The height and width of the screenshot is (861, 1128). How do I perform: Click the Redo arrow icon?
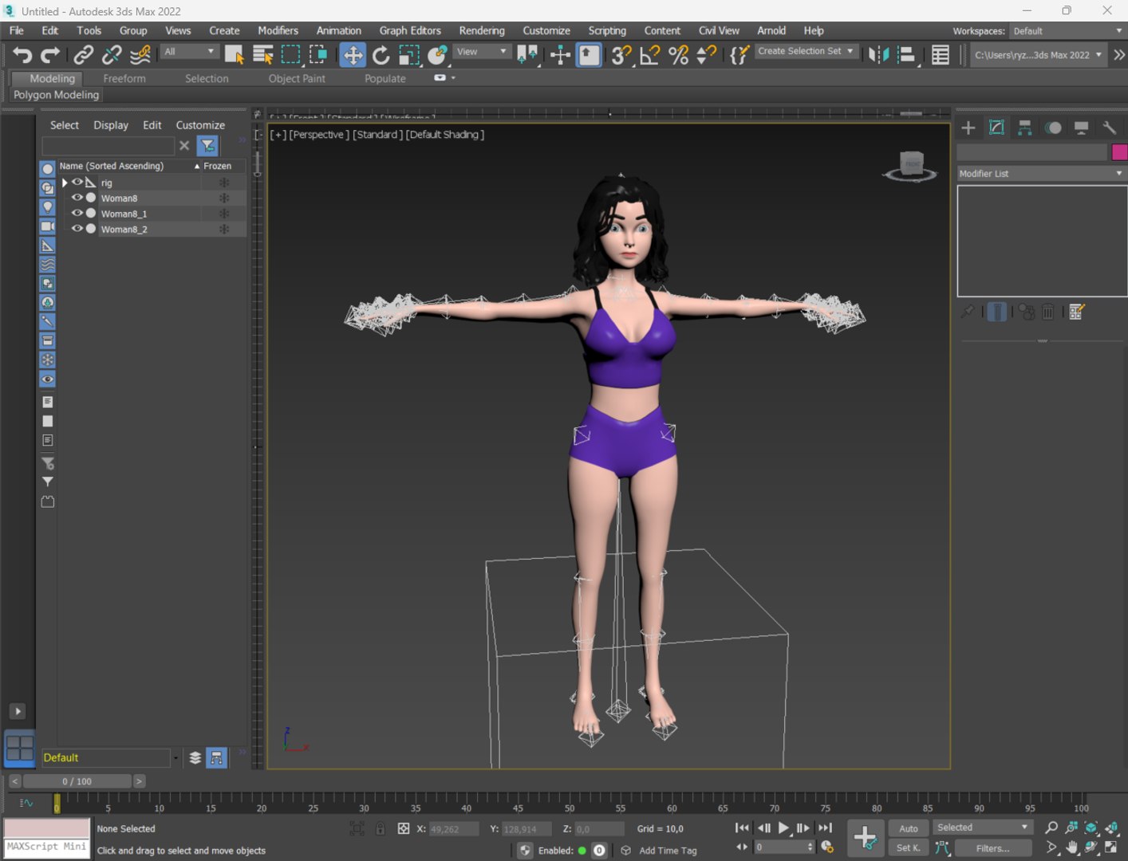click(50, 54)
